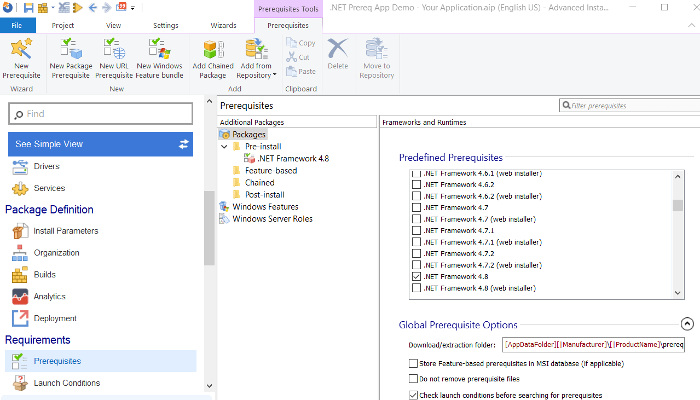Enable 'Do not remove prerequisite files'
The width and height of the screenshot is (700, 400).
(x=413, y=378)
